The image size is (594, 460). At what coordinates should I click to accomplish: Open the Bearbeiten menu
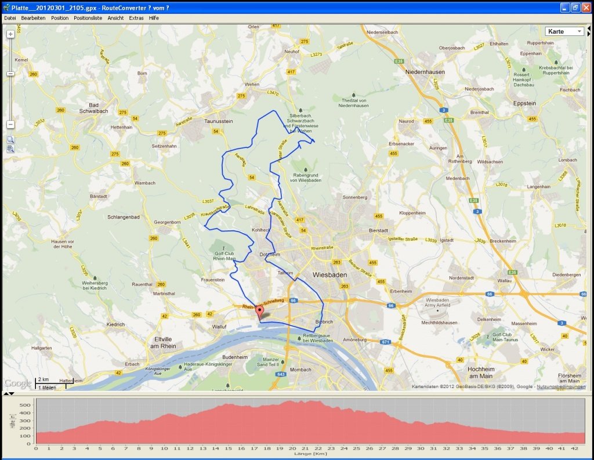[33, 18]
